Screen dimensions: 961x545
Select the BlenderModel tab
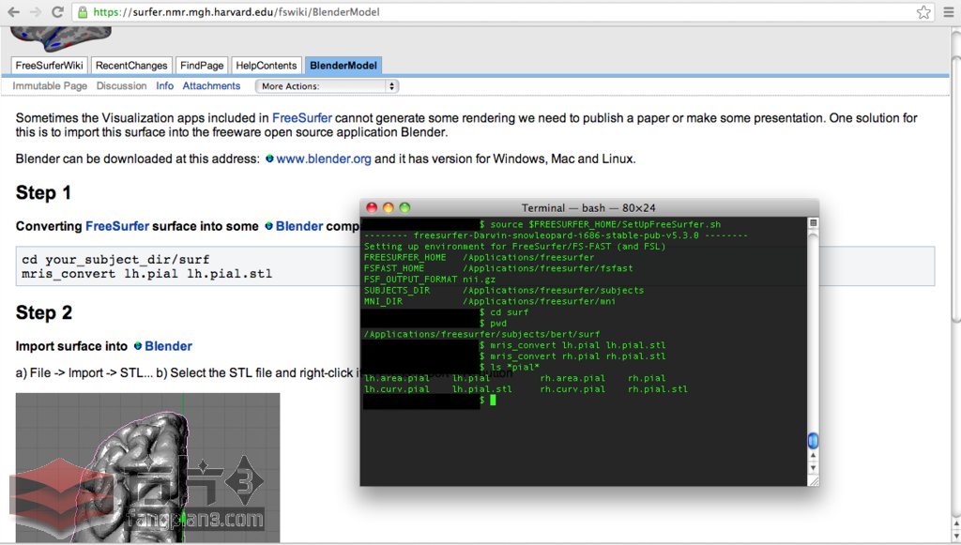click(x=343, y=66)
